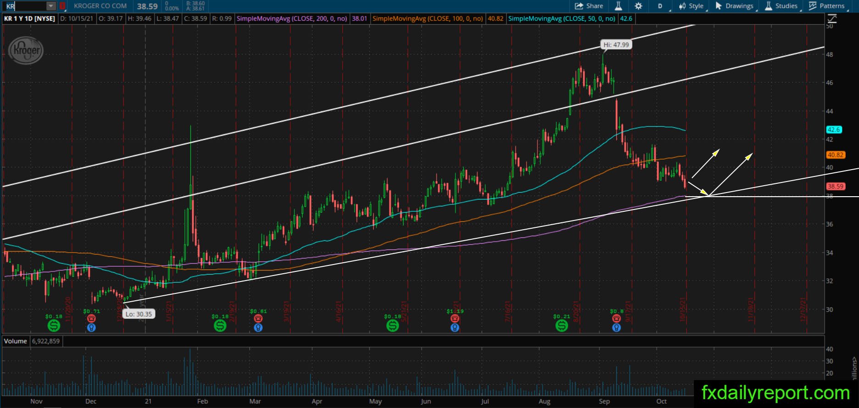This screenshot has height=408, width=859.
Task: Click the Oct label on the time axis
Action: click(661, 401)
